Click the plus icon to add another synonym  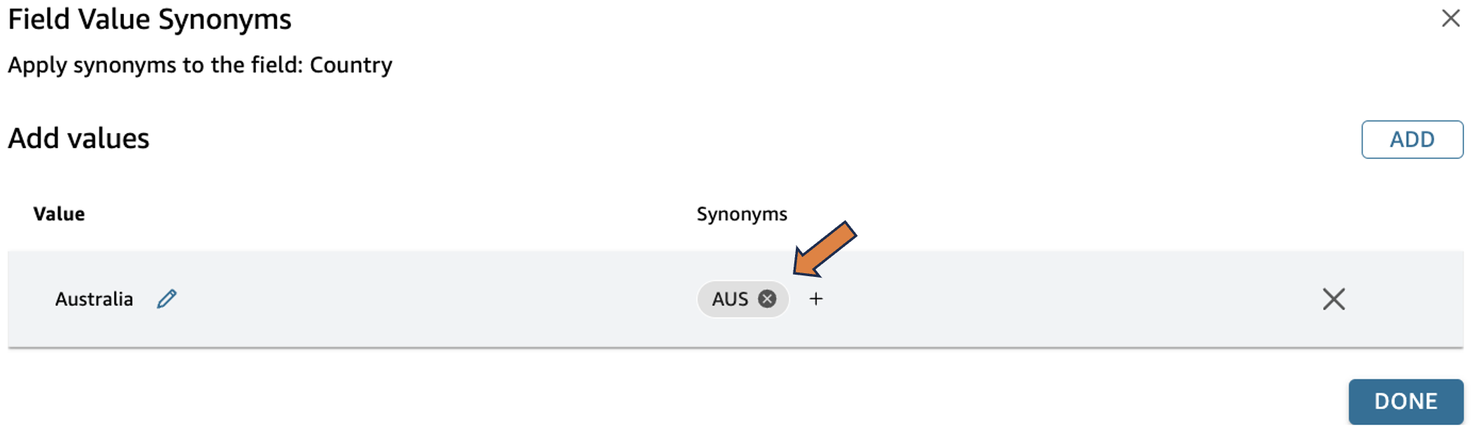click(816, 299)
